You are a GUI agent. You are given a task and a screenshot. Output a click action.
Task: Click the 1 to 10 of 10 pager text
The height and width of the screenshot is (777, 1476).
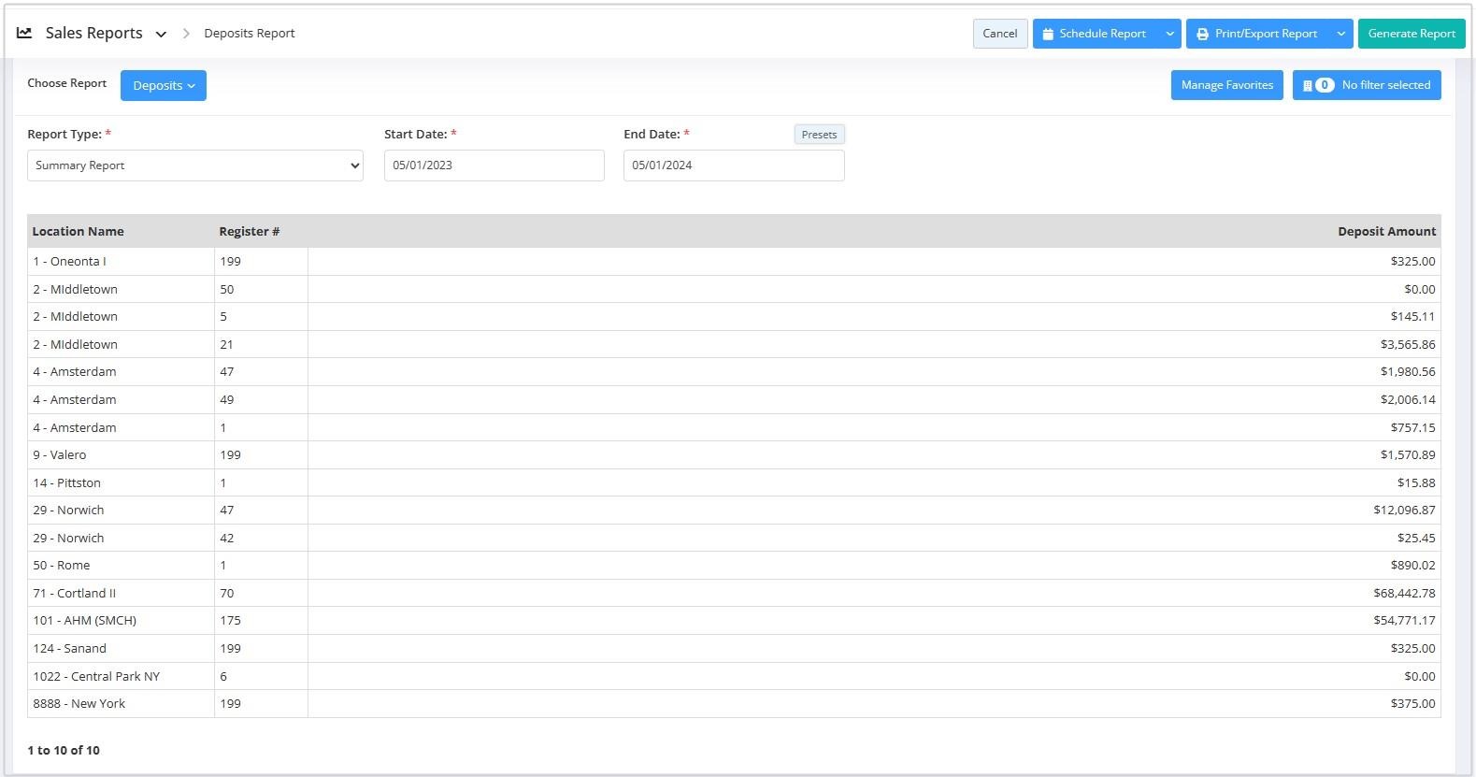click(x=64, y=750)
